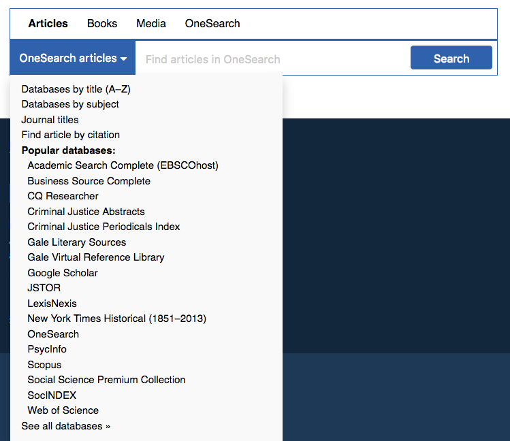The width and height of the screenshot is (510, 441).
Task: Open Google Scholar
Action: click(63, 273)
